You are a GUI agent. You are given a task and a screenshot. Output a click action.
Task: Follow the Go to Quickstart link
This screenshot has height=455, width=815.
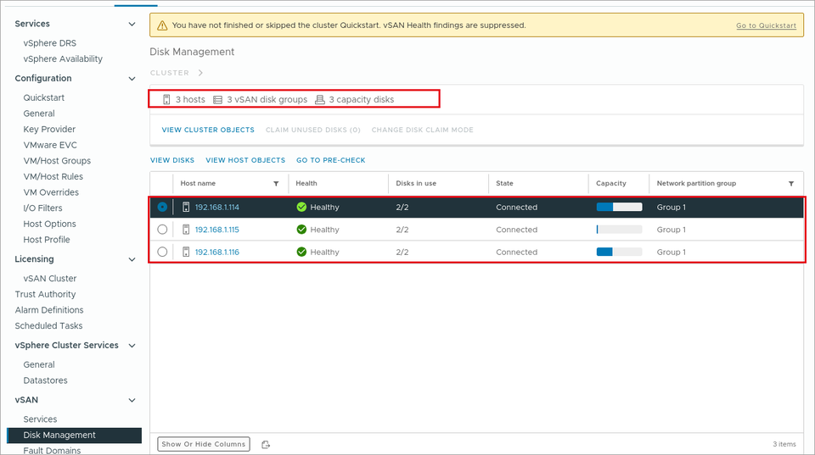[x=766, y=25]
